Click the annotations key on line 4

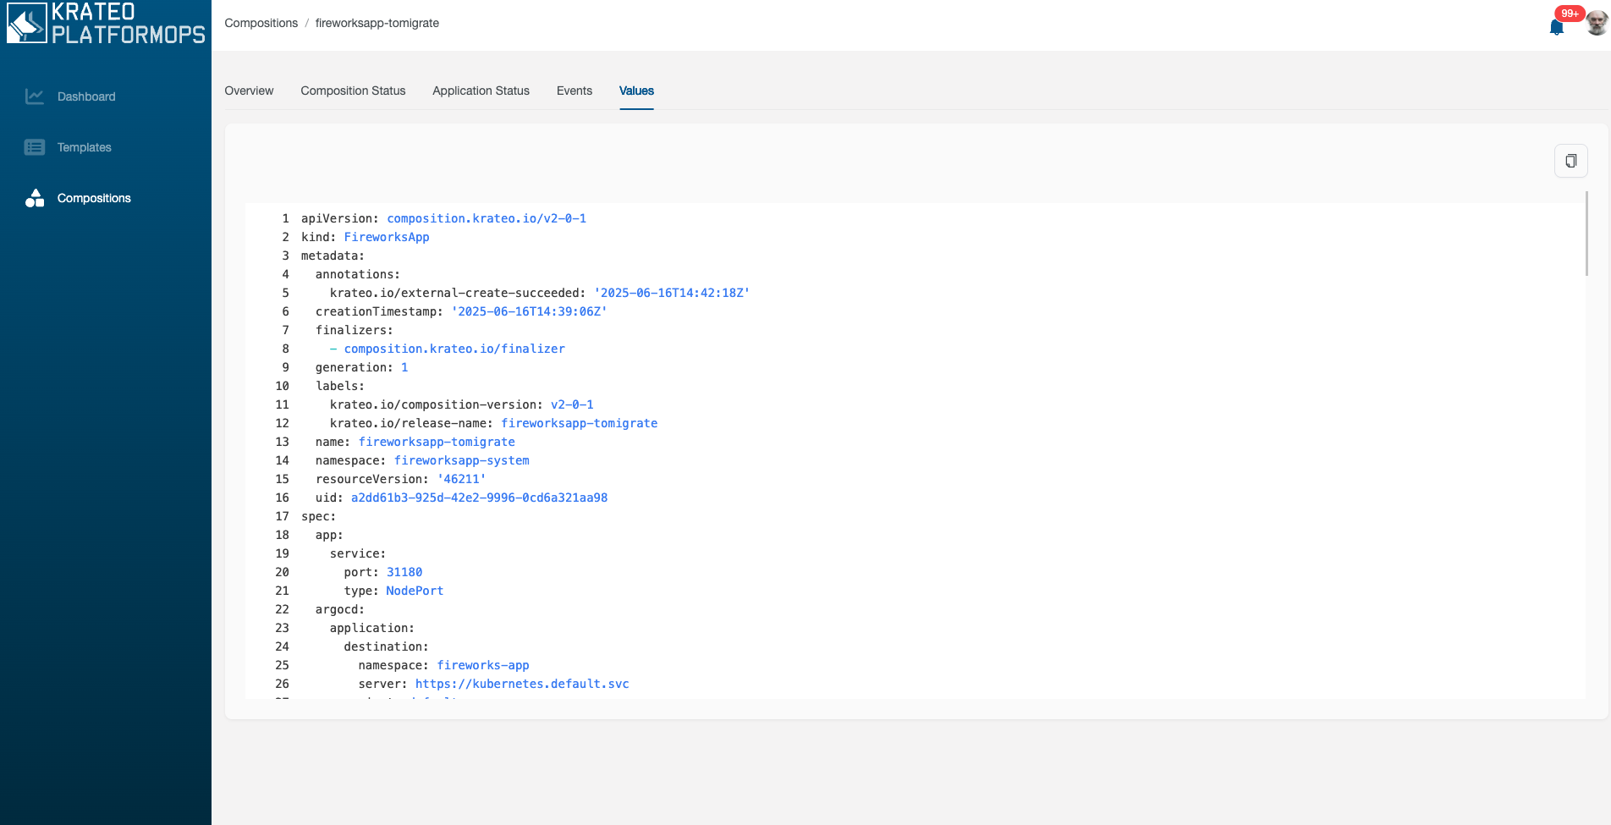pyautogui.click(x=358, y=274)
